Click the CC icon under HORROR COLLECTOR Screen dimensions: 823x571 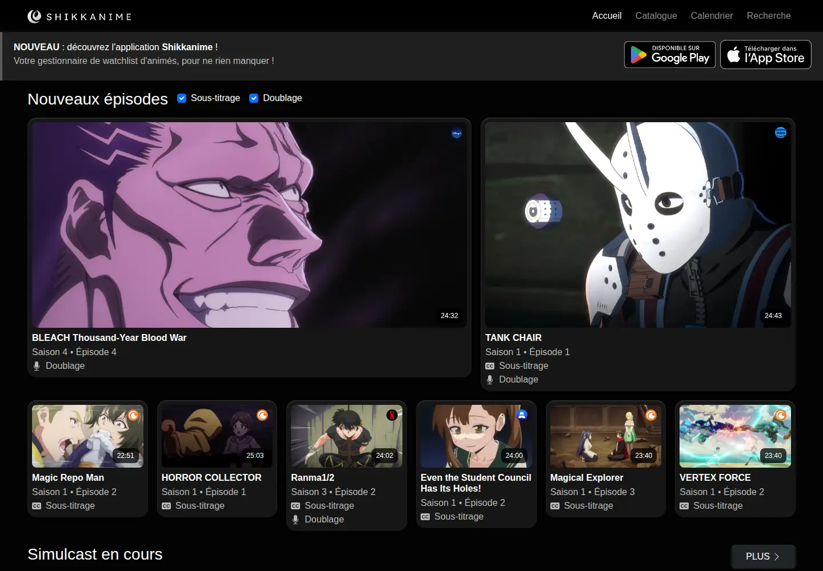point(166,506)
